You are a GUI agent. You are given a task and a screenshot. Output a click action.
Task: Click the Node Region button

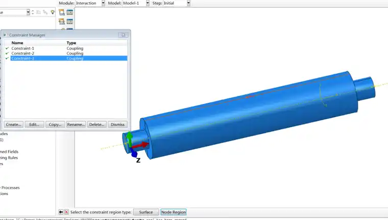174,212
